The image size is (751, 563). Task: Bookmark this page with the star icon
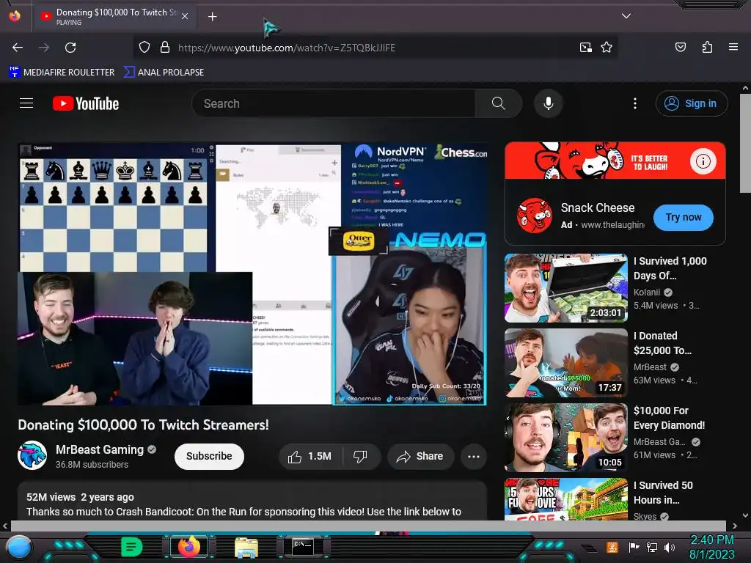[607, 48]
